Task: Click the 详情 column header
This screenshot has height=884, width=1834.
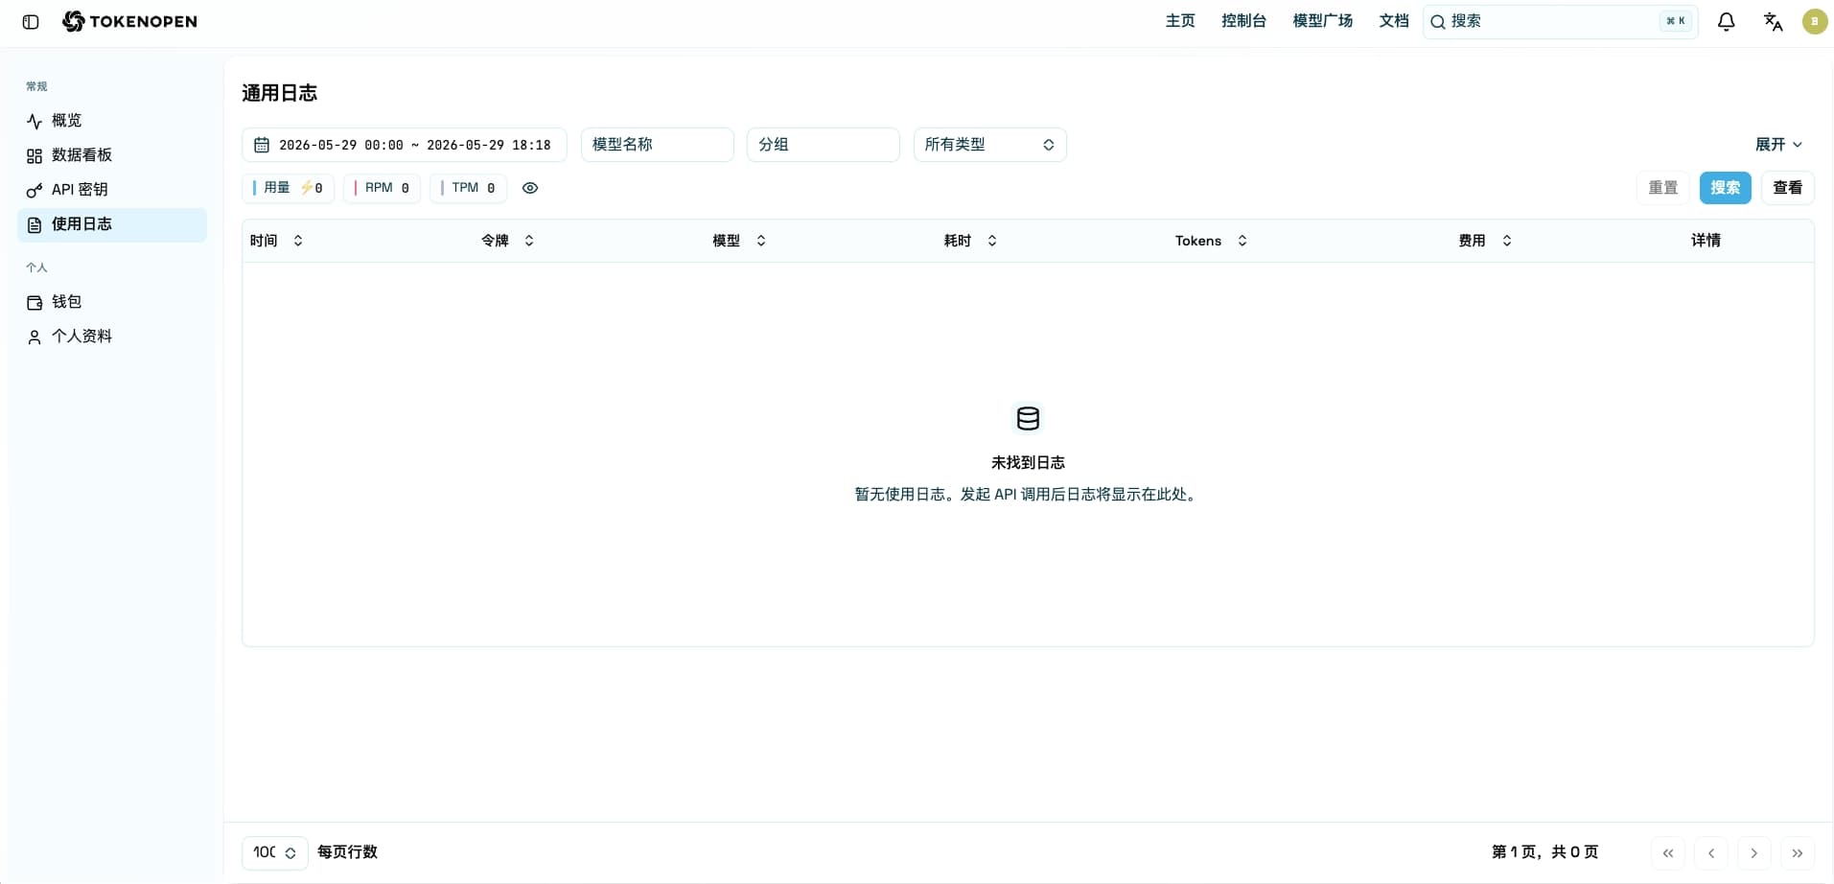Action: (1706, 241)
